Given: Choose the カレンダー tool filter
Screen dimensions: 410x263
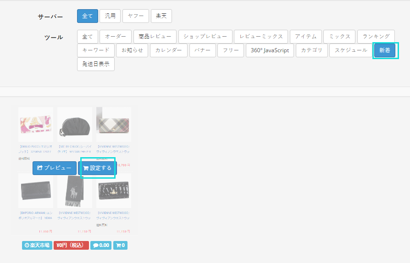Looking at the screenshot, I should tap(169, 50).
